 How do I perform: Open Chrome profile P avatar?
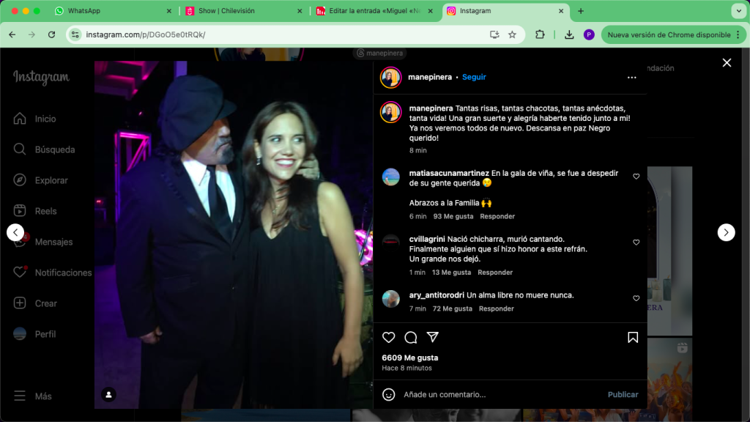[589, 34]
